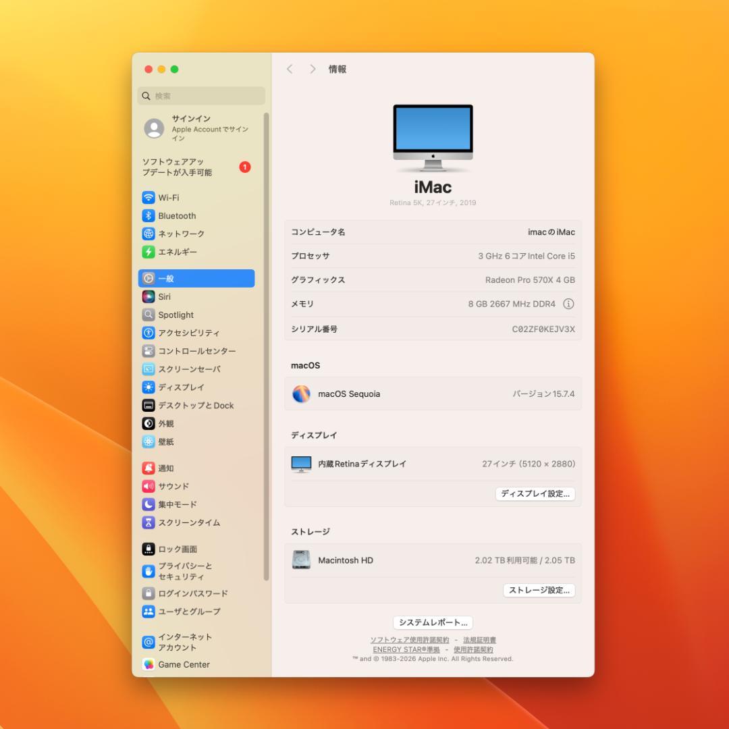The image size is (729, 729).
Task: Click the Macintosh HD drive icon
Action: point(301,560)
